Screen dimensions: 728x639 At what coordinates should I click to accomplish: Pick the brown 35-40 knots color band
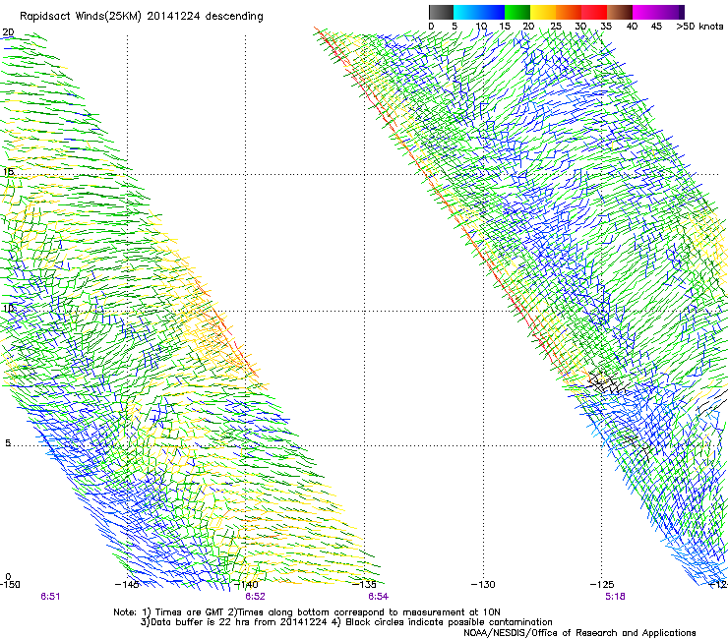click(x=620, y=12)
